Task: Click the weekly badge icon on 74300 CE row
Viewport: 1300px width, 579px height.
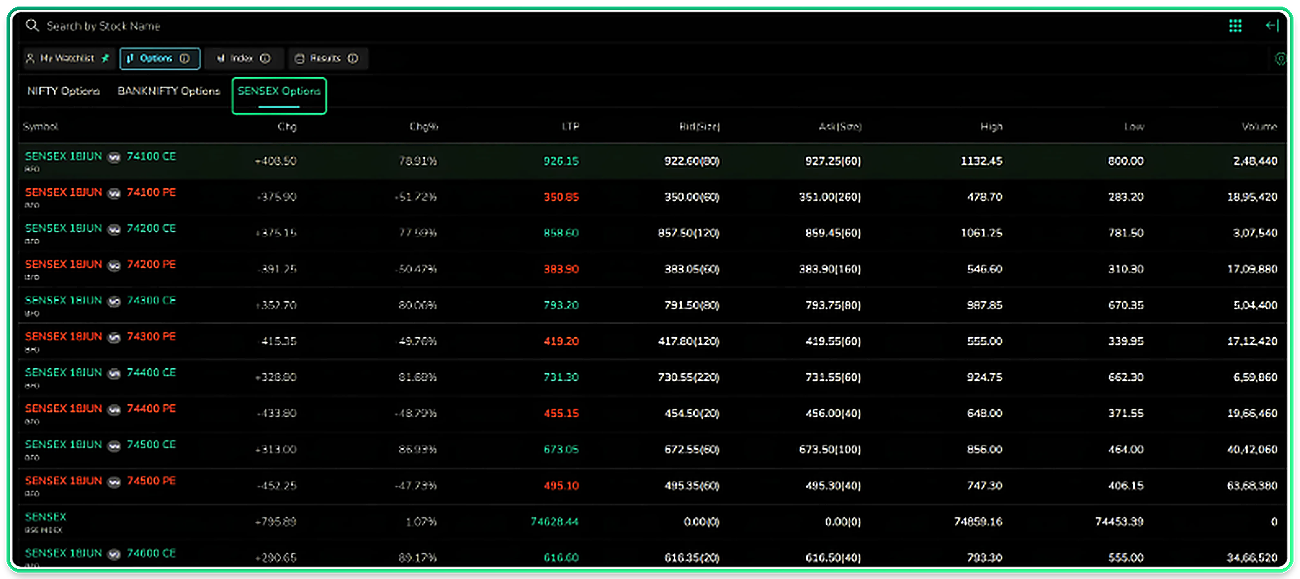Action: (x=114, y=301)
